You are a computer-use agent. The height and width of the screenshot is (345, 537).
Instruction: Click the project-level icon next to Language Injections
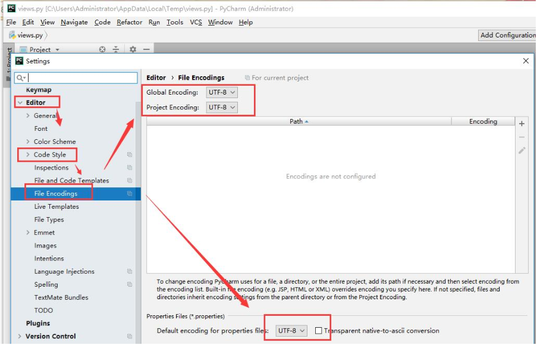[x=130, y=271]
